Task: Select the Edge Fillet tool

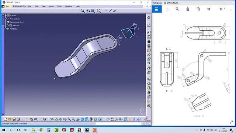Action: point(149,79)
